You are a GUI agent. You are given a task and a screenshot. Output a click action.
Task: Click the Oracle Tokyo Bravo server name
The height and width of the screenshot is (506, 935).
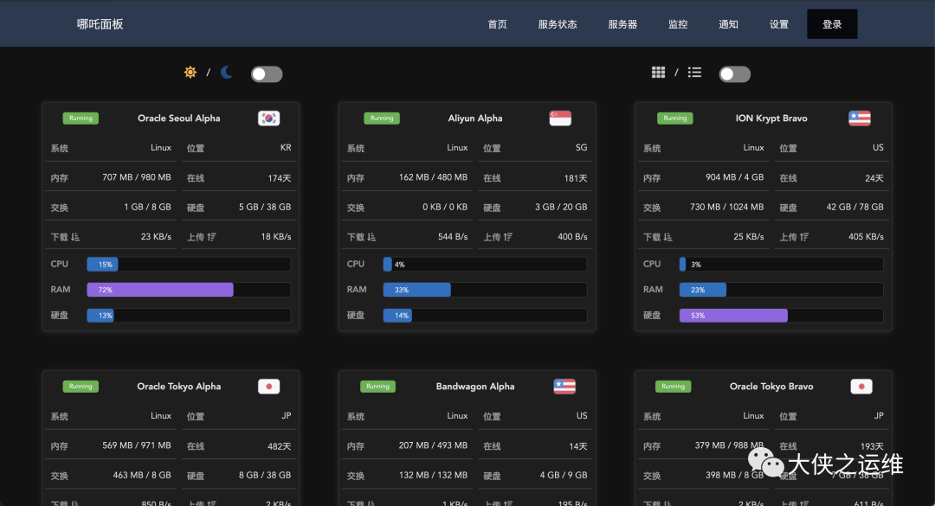pos(771,387)
